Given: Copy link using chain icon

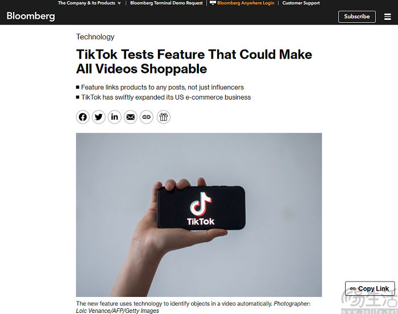Looking at the screenshot, I should (x=147, y=117).
